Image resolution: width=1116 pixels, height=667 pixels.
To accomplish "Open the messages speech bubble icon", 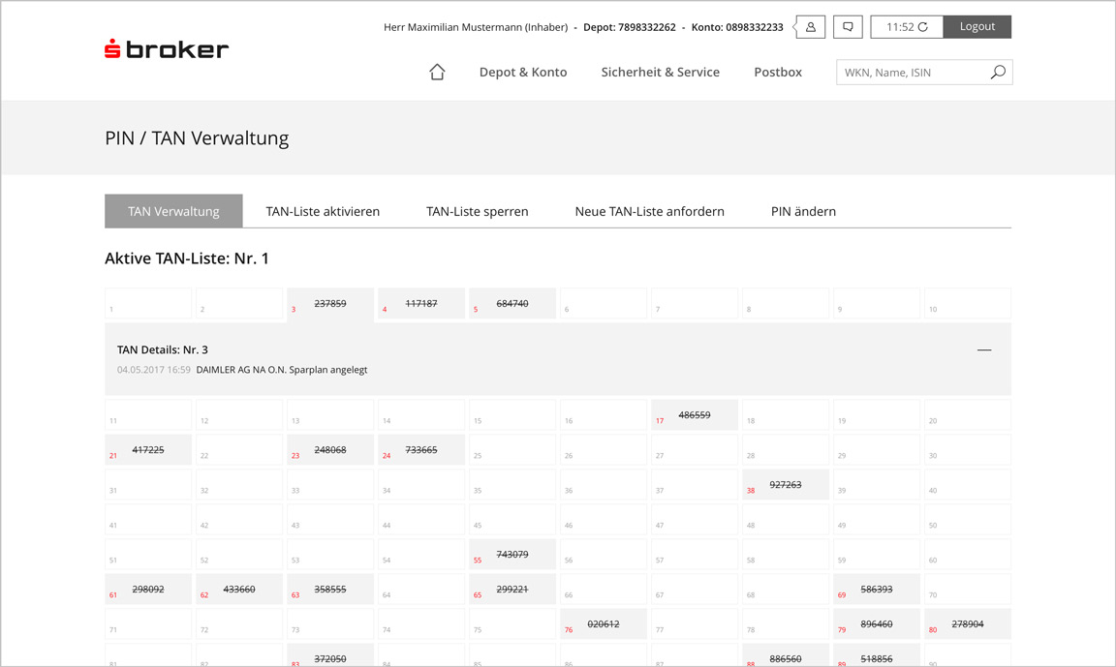I will (848, 27).
